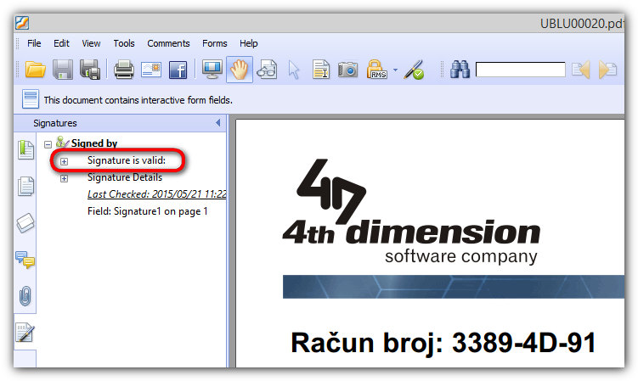Open the Tools menu
The height and width of the screenshot is (381, 638).
click(124, 43)
